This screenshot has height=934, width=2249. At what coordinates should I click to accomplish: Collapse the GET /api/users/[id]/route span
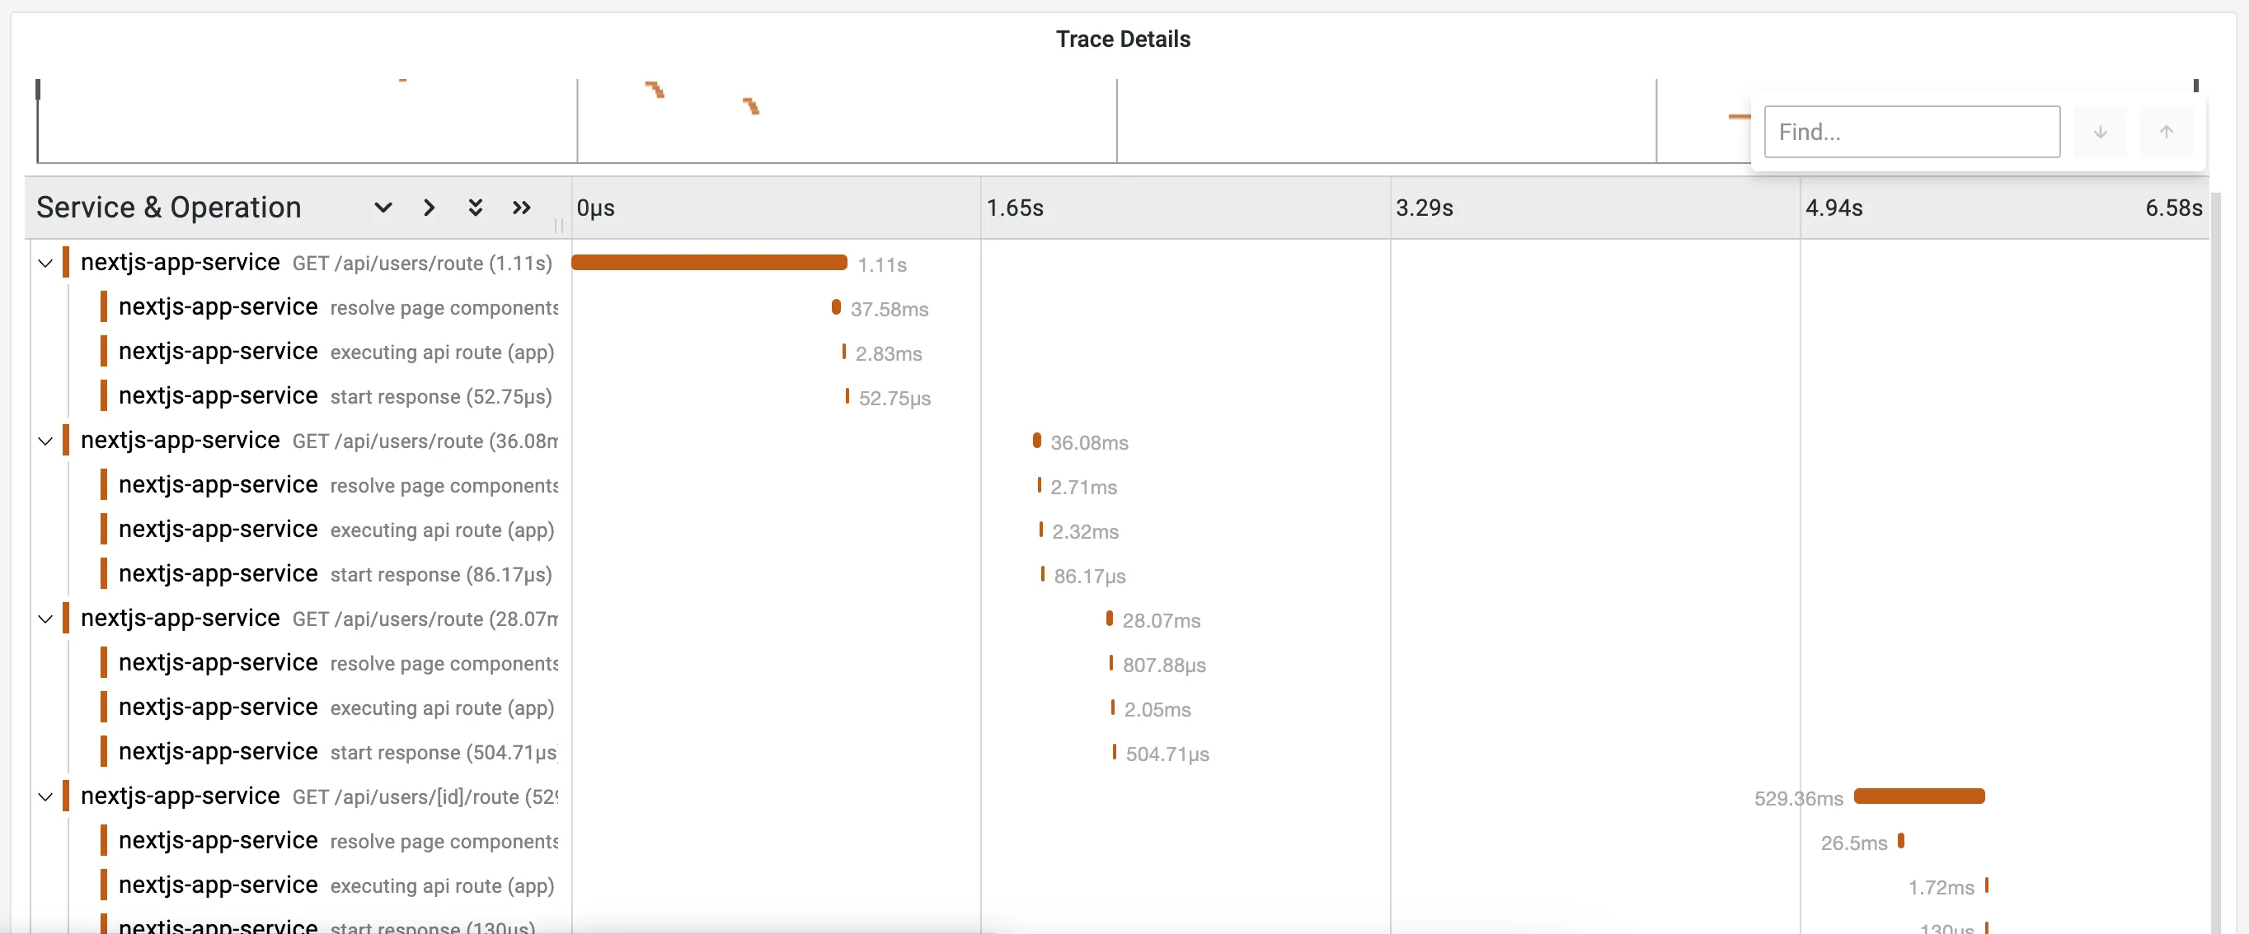pos(45,797)
